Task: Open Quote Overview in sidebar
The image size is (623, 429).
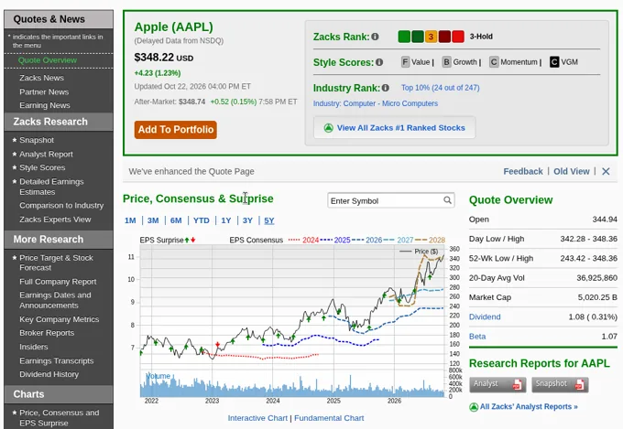Action: (x=48, y=60)
